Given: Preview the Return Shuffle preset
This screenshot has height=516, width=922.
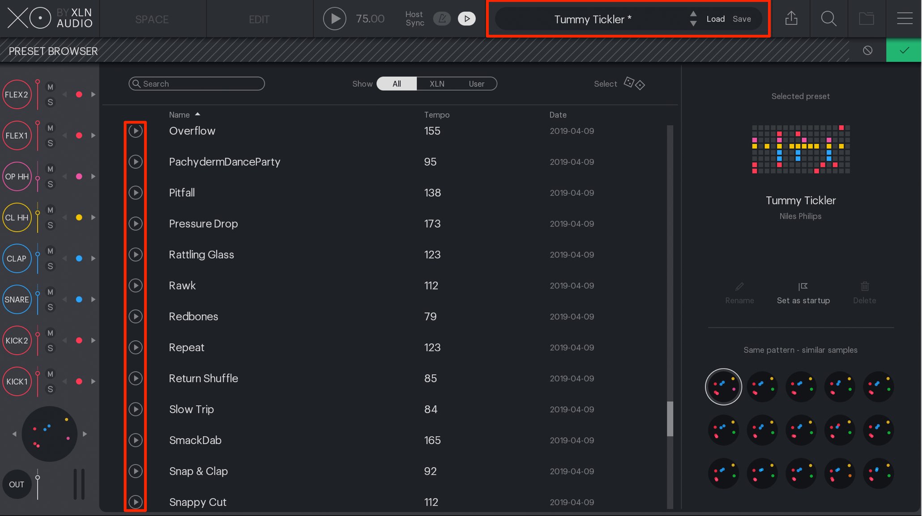Looking at the screenshot, I should tap(135, 378).
